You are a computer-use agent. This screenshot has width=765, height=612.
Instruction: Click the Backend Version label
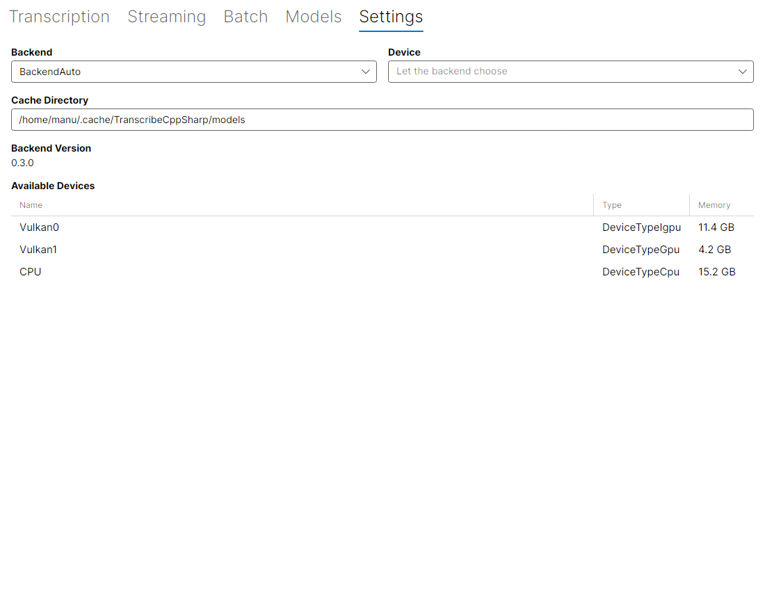click(x=51, y=148)
